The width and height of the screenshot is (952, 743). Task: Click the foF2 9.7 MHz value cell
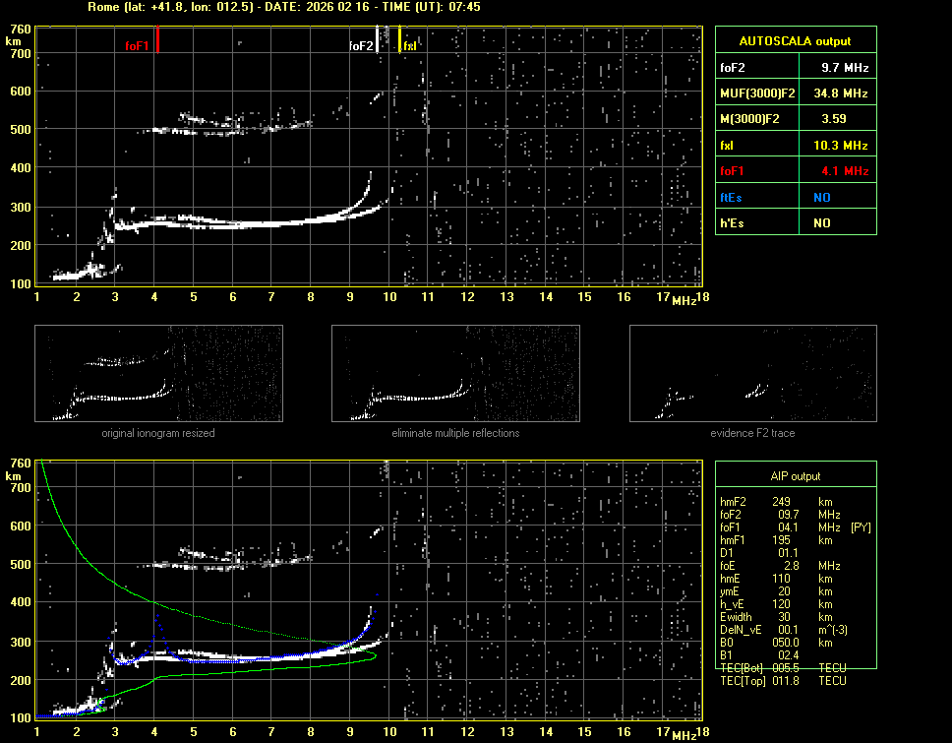845,68
